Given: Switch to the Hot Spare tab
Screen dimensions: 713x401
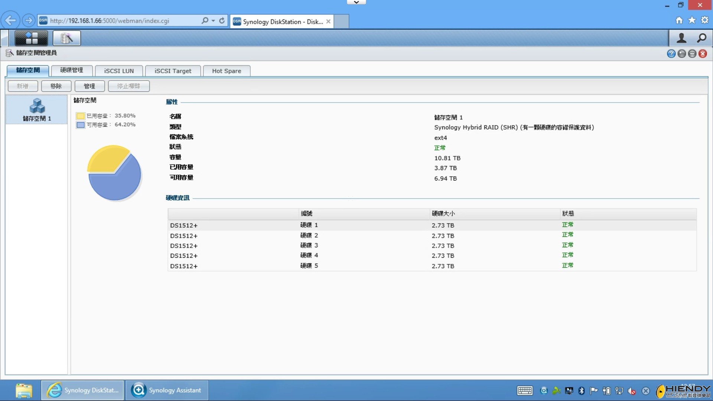Looking at the screenshot, I should pos(227,71).
